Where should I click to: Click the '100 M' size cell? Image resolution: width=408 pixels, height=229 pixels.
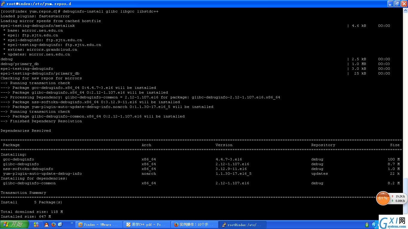click(x=394, y=159)
